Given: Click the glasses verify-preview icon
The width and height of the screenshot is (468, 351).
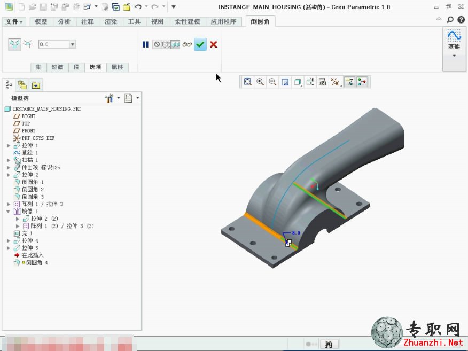Looking at the screenshot, I should tap(187, 44).
